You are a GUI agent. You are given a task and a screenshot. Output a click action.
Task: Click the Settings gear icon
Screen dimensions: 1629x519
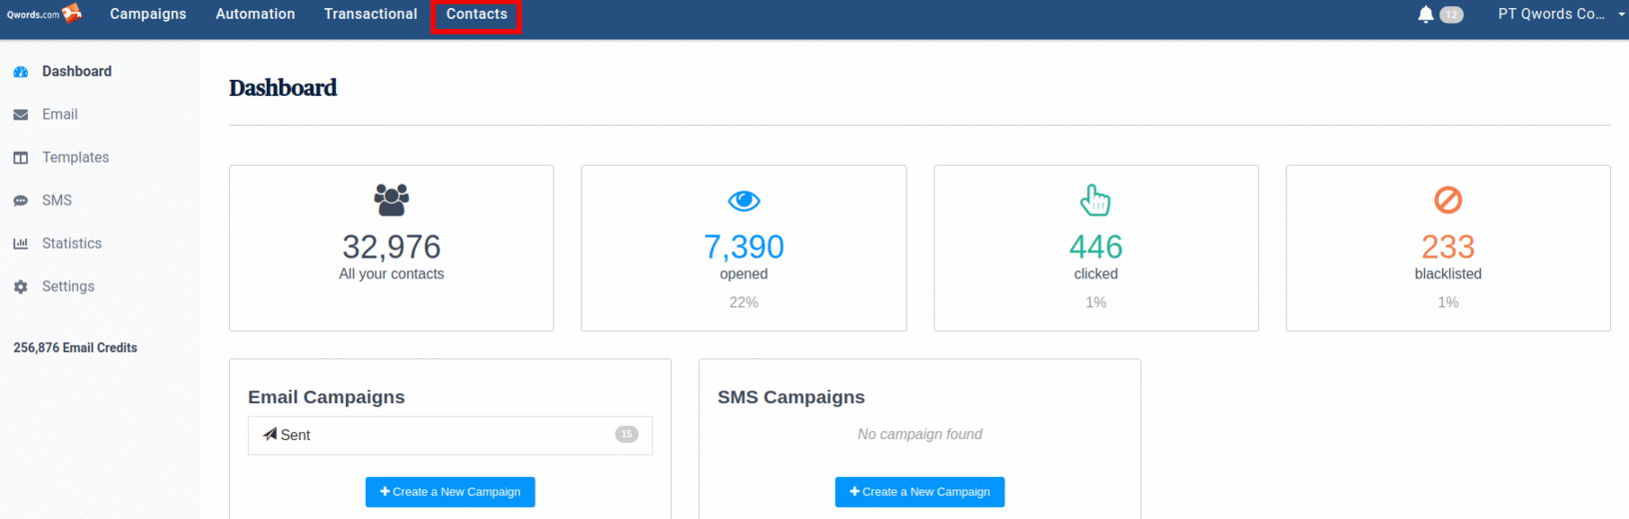pyautogui.click(x=21, y=286)
